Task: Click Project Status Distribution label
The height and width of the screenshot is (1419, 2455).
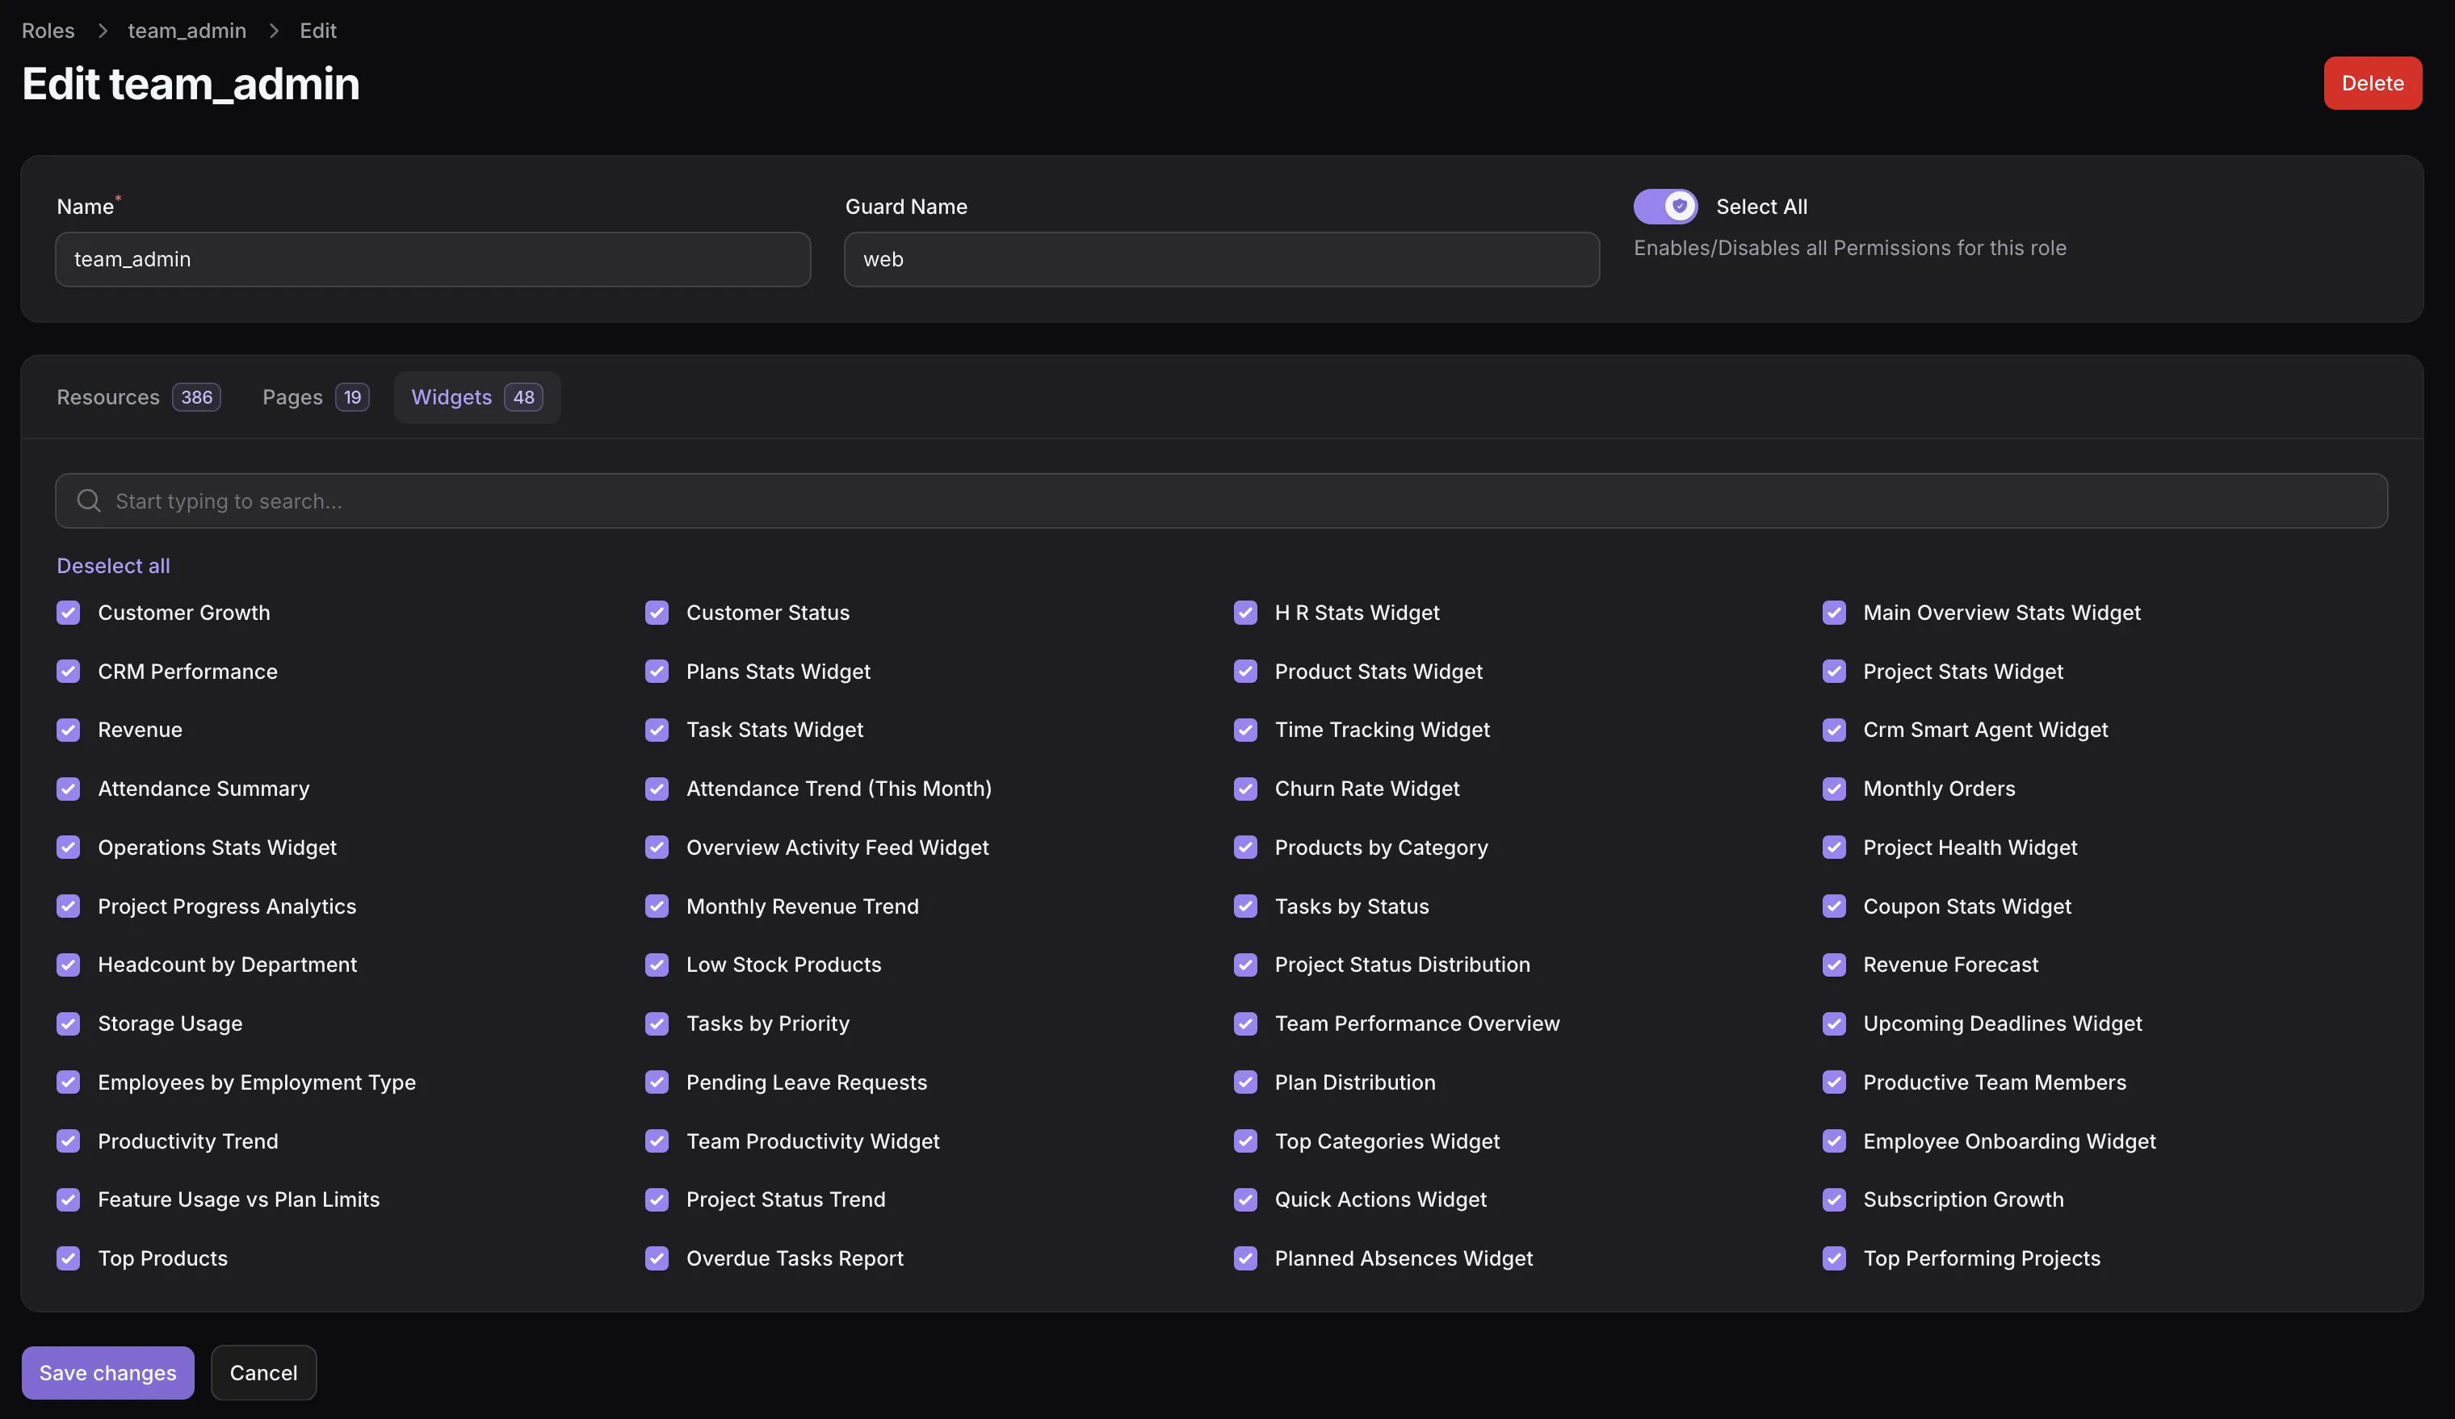Action: [1403, 965]
